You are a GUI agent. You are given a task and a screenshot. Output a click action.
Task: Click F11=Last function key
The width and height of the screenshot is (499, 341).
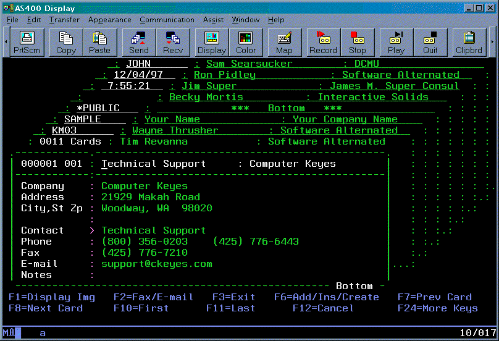click(x=231, y=308)
